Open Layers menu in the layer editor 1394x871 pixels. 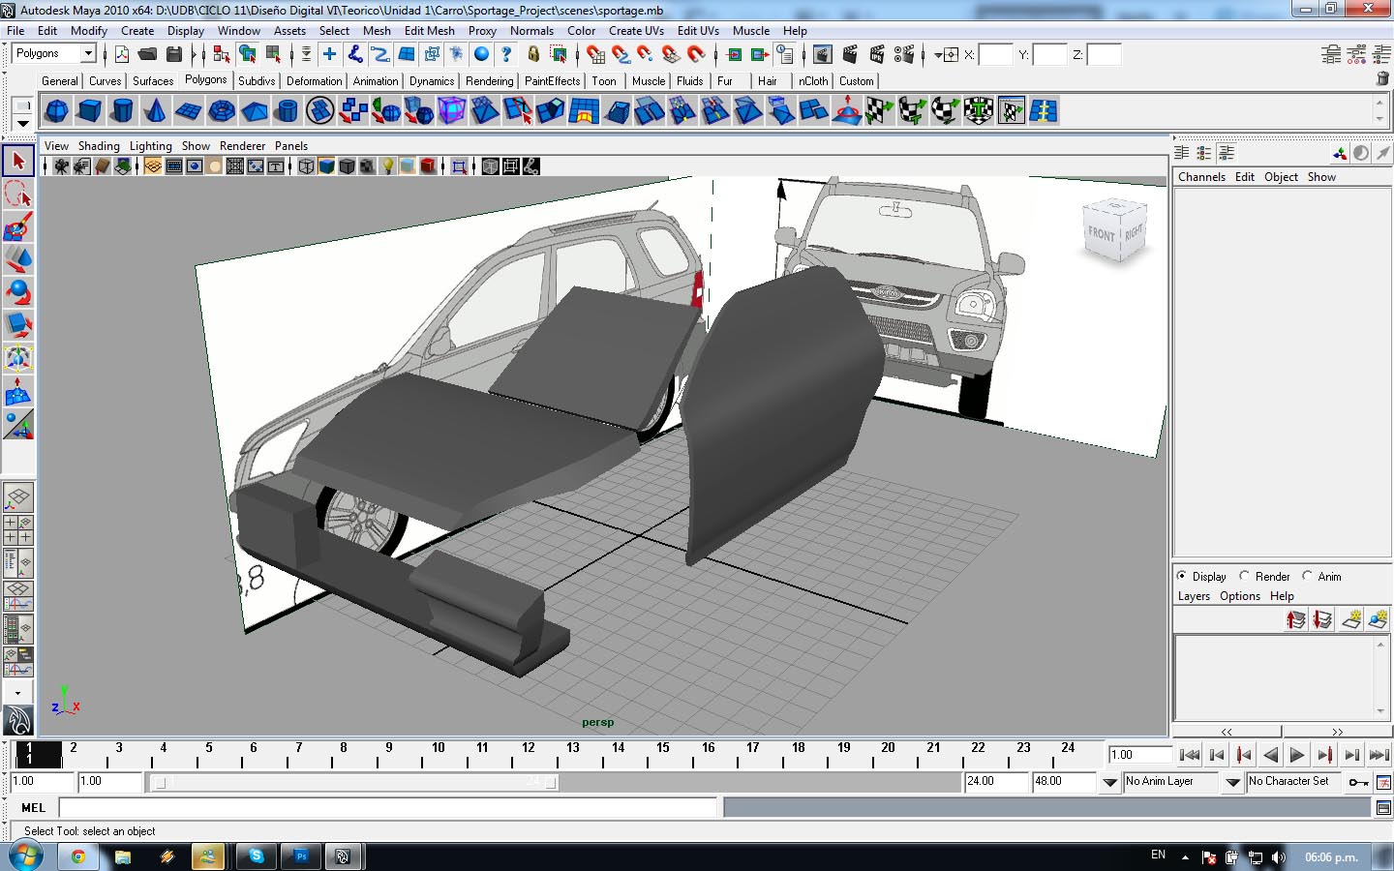click(x=1194, y=596)
